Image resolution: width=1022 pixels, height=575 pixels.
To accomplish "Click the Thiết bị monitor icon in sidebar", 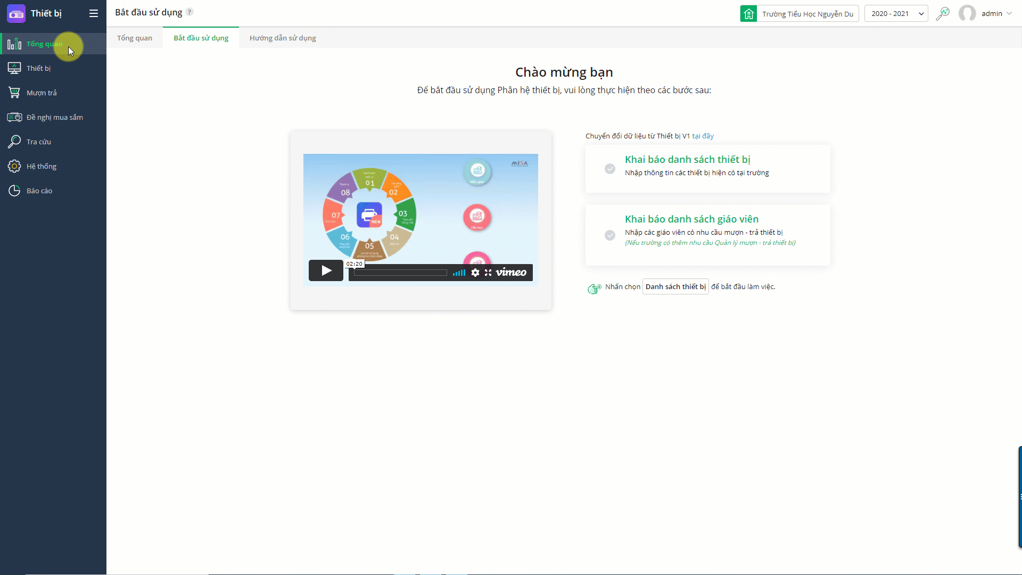I will point(14,68).
